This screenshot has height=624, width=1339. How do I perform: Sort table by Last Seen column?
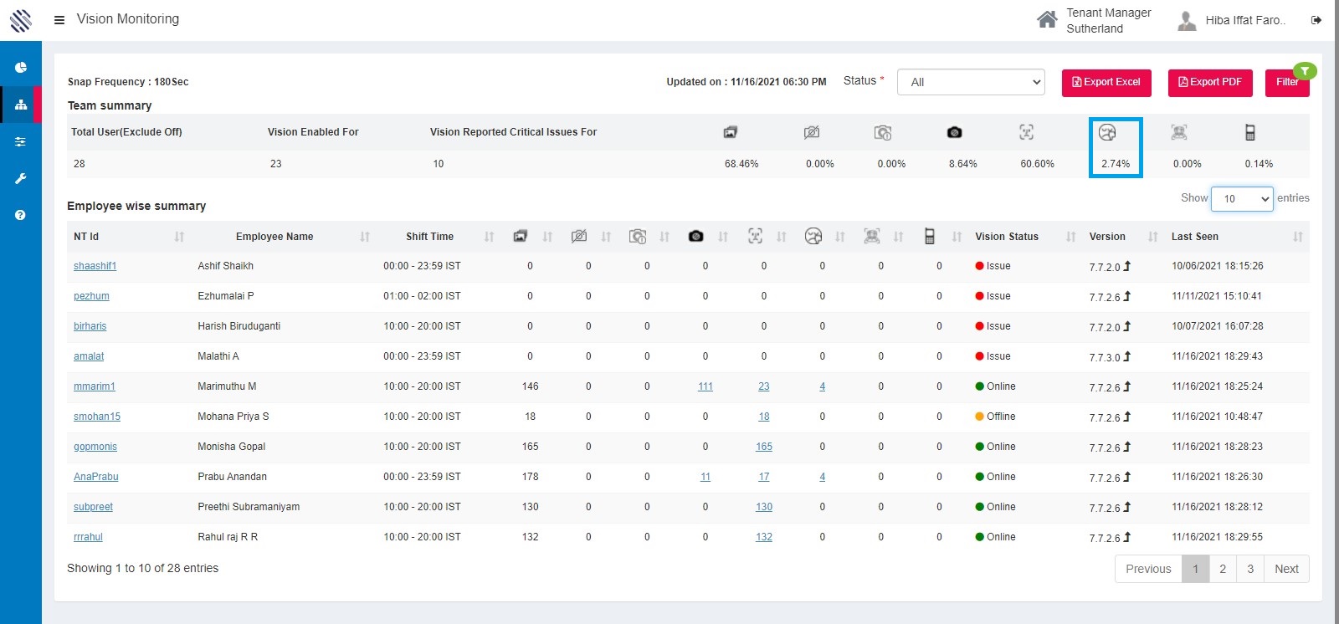(x=1297, y=237)
